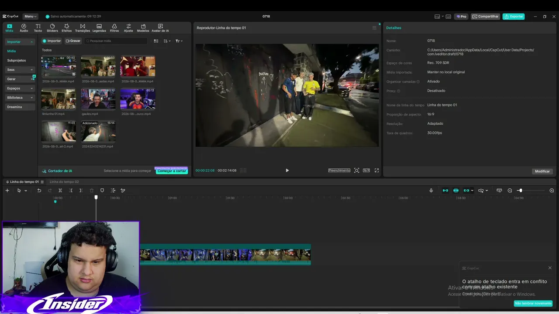Click the Não lembrar novamente button

pos(533,304)
